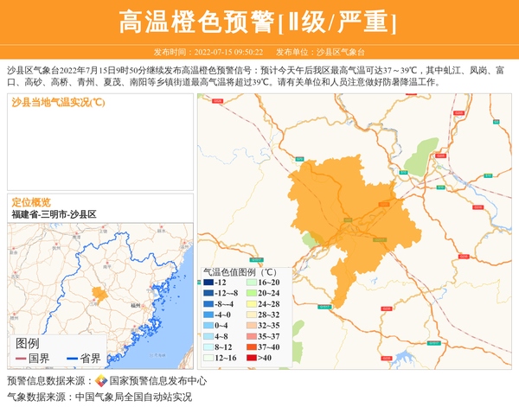Click the red >40 legend swatch
This screenshot has width=519, height=407.
(x=250, y=358)
